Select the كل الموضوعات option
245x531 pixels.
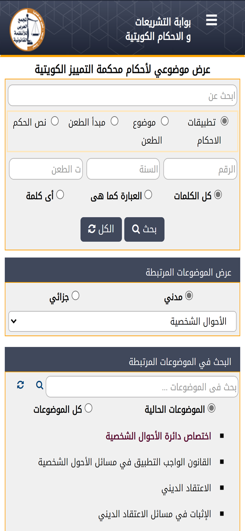(x=89, y=407)
